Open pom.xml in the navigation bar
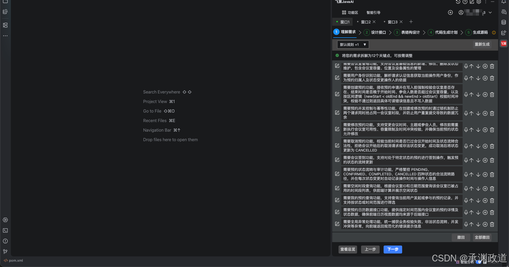Screen dimensions: 509x267 click(x=14, y=261)
